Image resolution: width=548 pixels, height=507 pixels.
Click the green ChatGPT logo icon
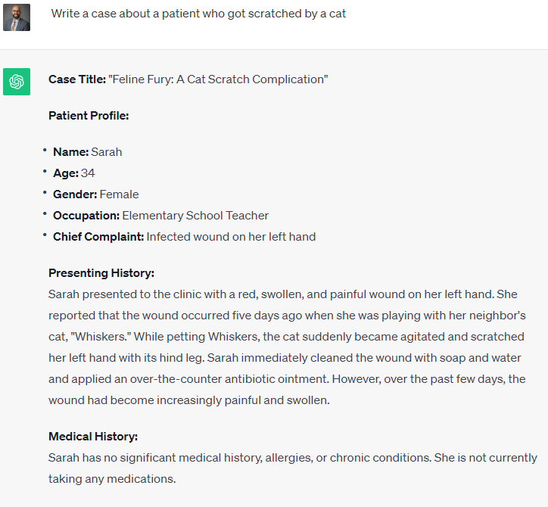pyautogui.click(x=17, y=82)
